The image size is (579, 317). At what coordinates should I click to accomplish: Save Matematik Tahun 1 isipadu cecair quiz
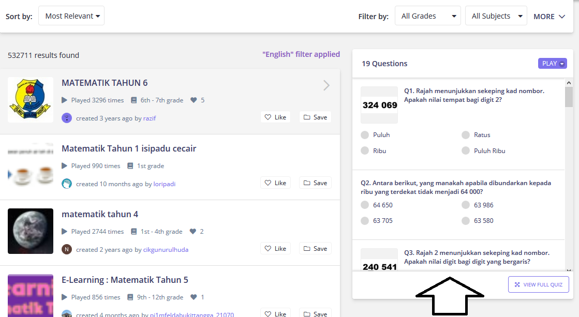tap(315, 183)
